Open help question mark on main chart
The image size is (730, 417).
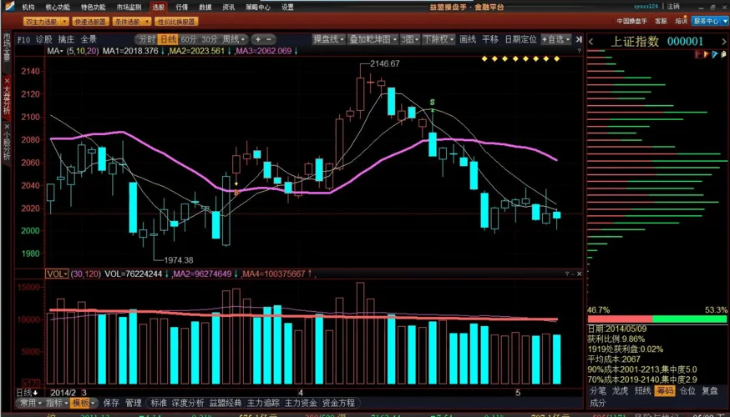pos(579,51)
